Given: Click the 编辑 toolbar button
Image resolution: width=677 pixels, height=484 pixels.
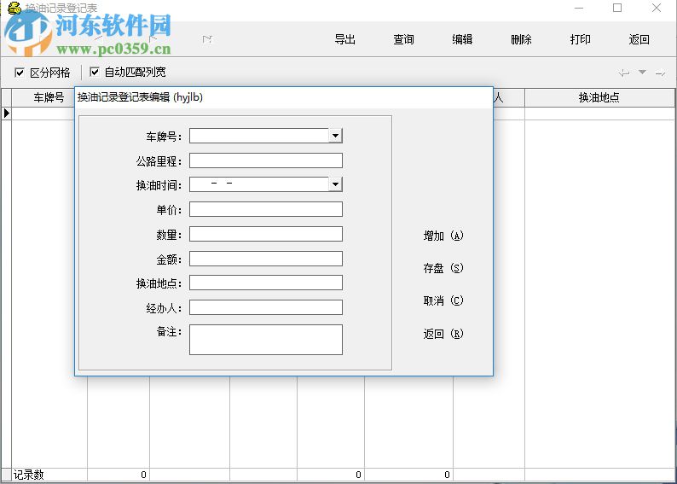Looking at the screenshot, I should [x=462, y=39].
